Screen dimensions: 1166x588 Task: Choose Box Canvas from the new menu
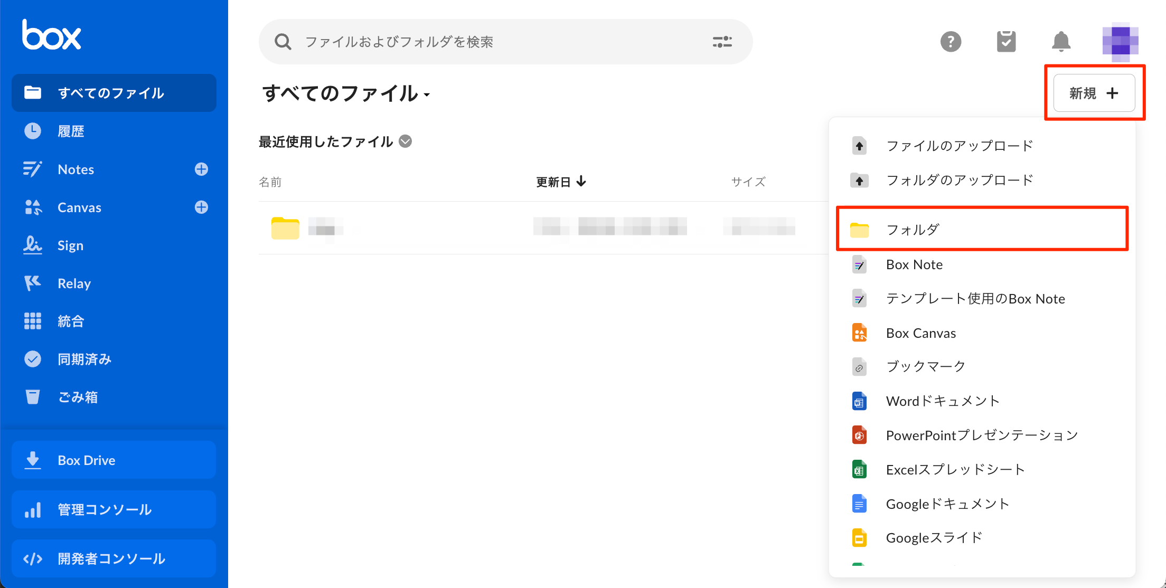[x=920, y=333]
